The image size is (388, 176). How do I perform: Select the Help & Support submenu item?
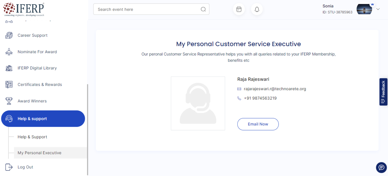(x=32, y=137)
